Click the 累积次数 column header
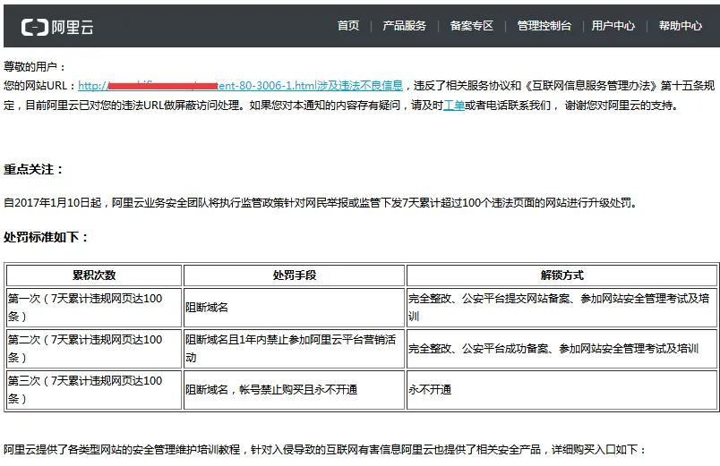Viewport: 720px width, 466px height. click(x=94, y=275)
